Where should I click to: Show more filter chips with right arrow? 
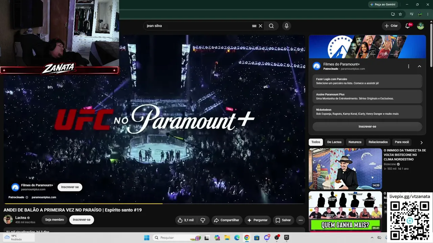tap(421, 142)
